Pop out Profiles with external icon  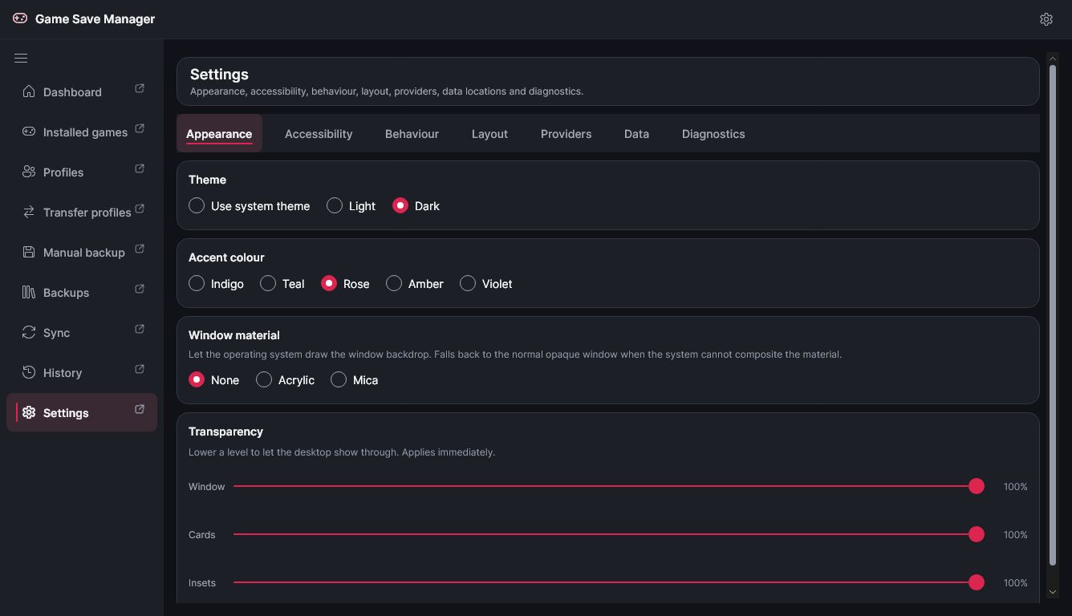click(140, 168)
